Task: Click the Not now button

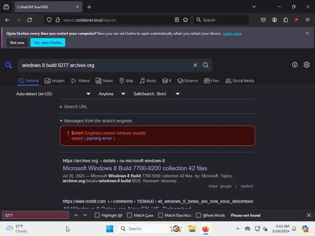Action: pos(17,42)
